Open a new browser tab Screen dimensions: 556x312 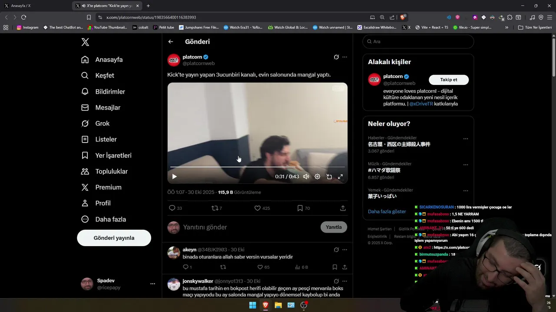pos(148,6)
